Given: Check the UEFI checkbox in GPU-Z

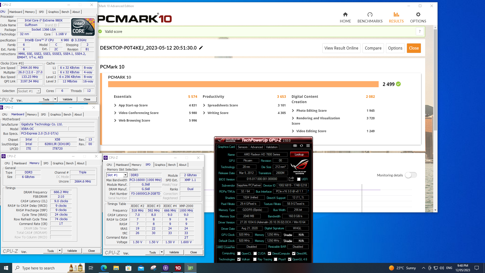Looking at the screenshot, I should click(299, 179).
